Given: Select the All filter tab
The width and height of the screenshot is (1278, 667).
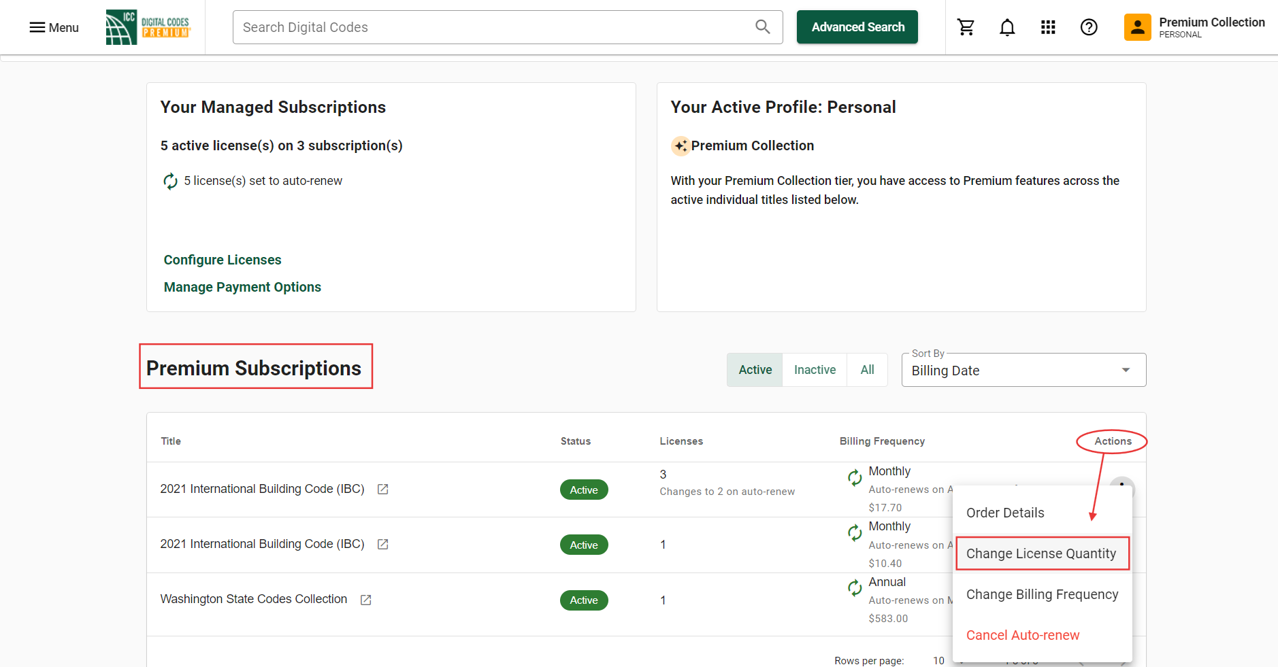Looking at the screenshot, I should click(867, 370).
